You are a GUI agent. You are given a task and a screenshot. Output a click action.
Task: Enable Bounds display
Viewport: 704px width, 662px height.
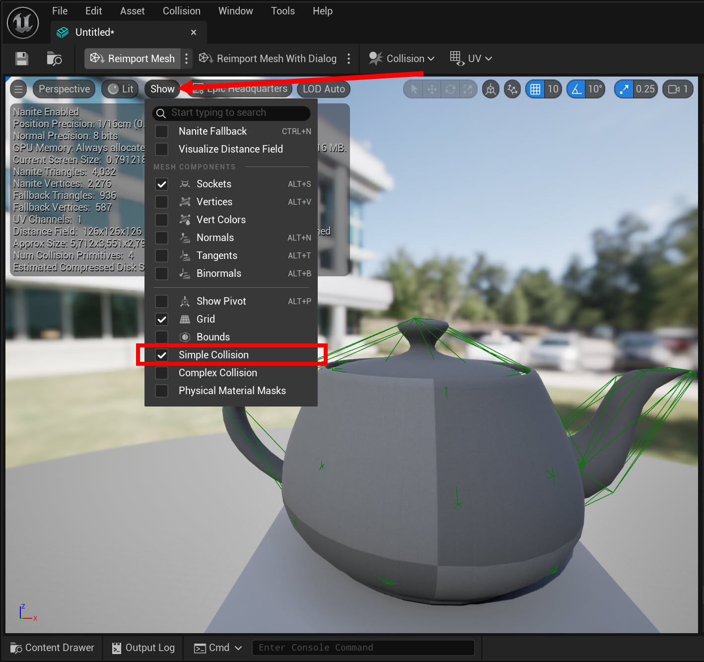pos(161,337)
